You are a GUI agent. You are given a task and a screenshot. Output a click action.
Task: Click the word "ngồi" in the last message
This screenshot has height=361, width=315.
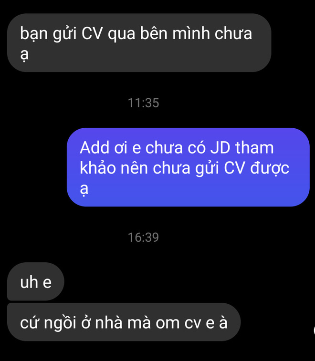tap(60, 323)
